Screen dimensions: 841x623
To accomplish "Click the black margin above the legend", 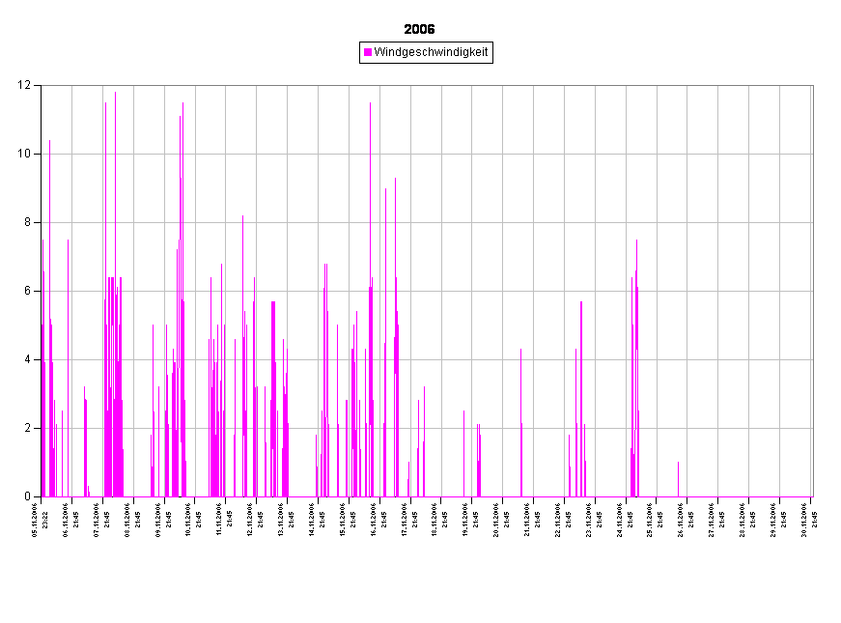I will click(x=425, y=19).
